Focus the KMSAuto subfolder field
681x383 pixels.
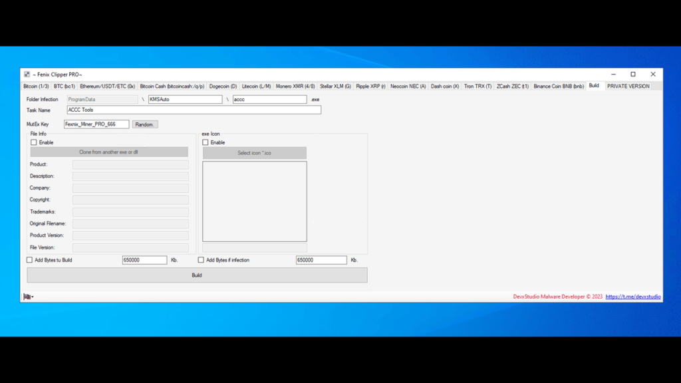(186, 100)
